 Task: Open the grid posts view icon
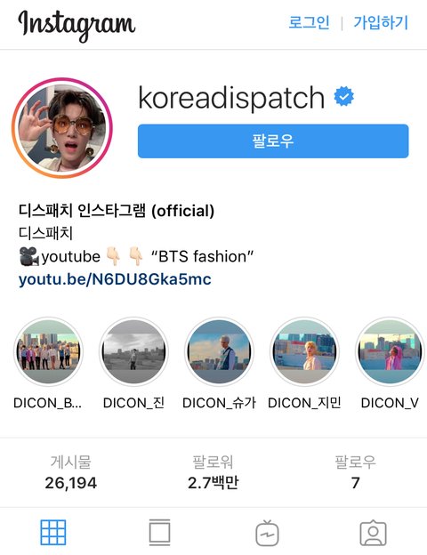pyautogui.click(x=53, y=533)
